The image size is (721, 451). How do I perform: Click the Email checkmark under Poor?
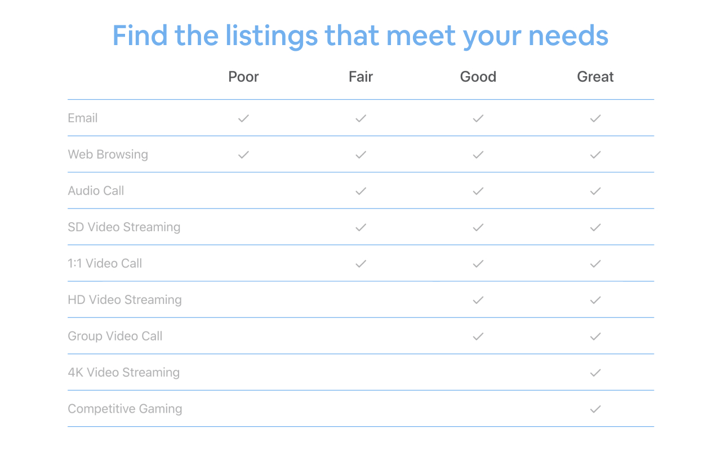click(243, 118)
